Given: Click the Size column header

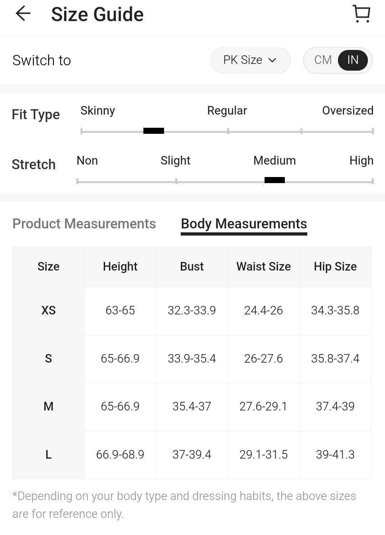Looking at the screenshot, I should [x=48, y=267].
